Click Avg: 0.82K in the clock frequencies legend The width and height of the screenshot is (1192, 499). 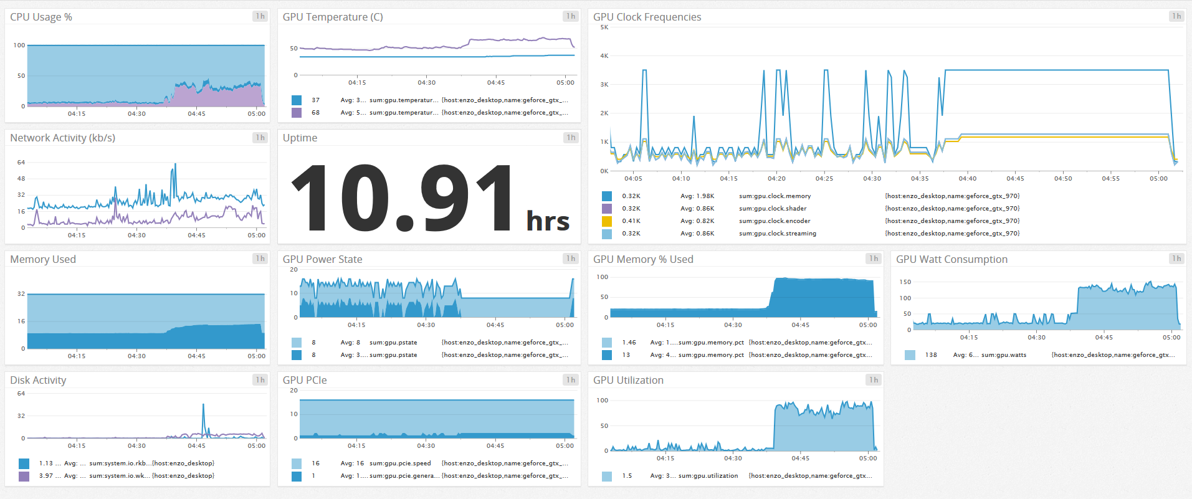(x=697, y=221)
